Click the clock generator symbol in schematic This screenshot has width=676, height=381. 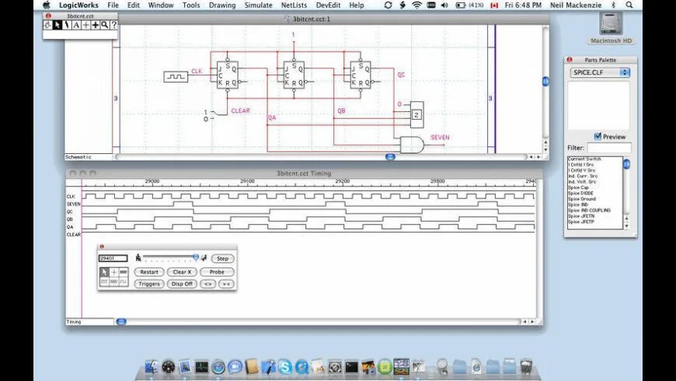click(176, 77)
